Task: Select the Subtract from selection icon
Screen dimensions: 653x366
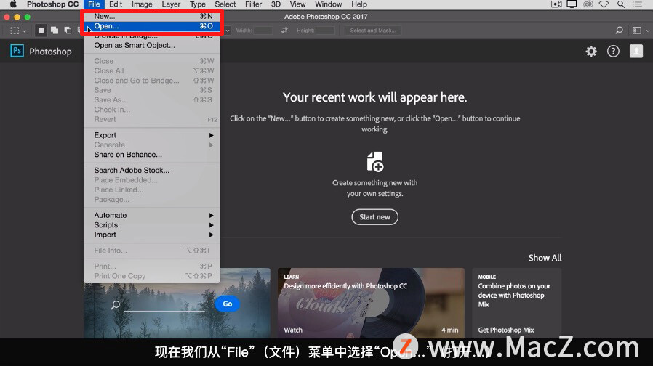Action: click(x=68, y=30)
